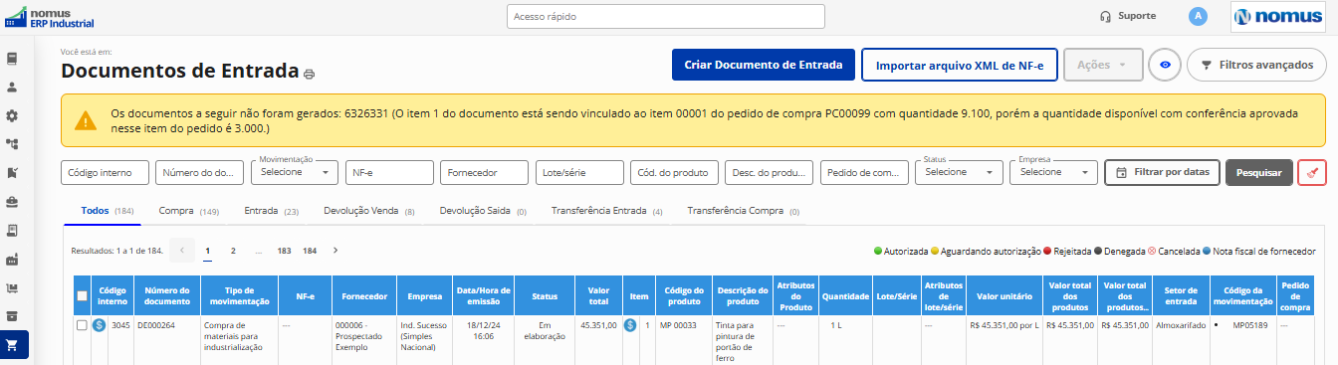Click Importar arquivo XML de NF-e
This screenshot has height=365, width=1338.
click(960, 65)
